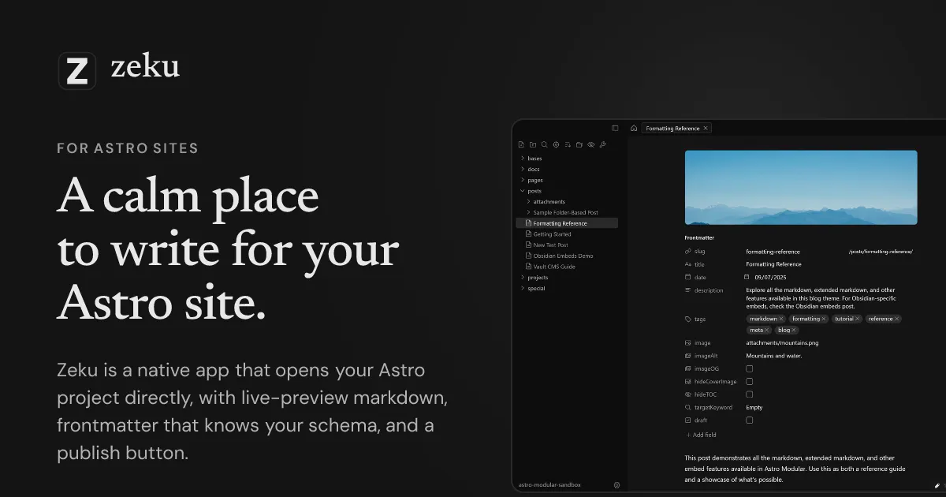Collapse the sidebar with panel toggle icon

pyautogui.click(x=615, y=128)
